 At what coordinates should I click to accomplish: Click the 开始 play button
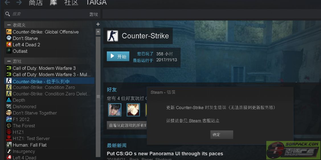click(118, 56)
